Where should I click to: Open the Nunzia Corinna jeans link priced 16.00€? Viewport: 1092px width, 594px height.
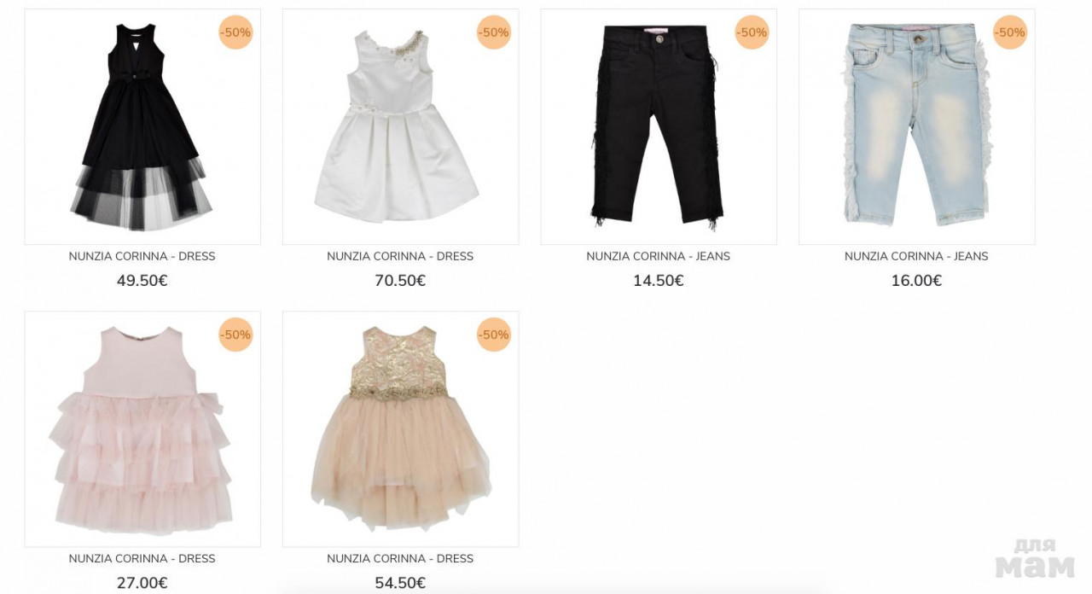(x=917, y=256)
